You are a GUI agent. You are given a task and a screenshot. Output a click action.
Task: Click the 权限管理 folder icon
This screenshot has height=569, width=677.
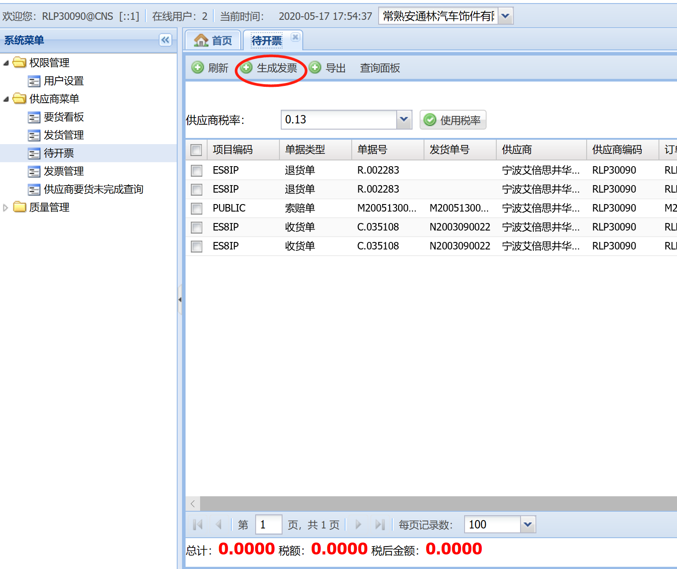point(19,62)
